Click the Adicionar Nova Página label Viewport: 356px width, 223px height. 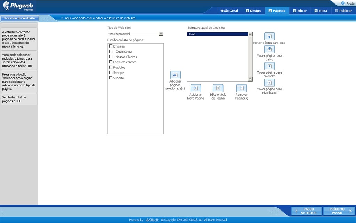(195, 96)
